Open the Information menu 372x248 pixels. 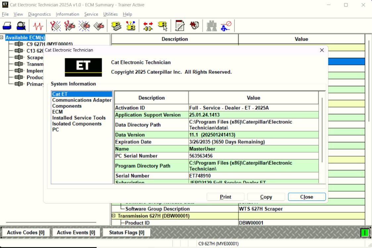pyautogui.click(x=68, y=14)
